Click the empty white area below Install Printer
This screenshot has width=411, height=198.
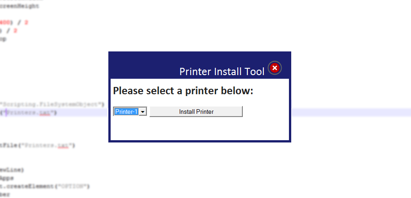[x=200, y=129]
